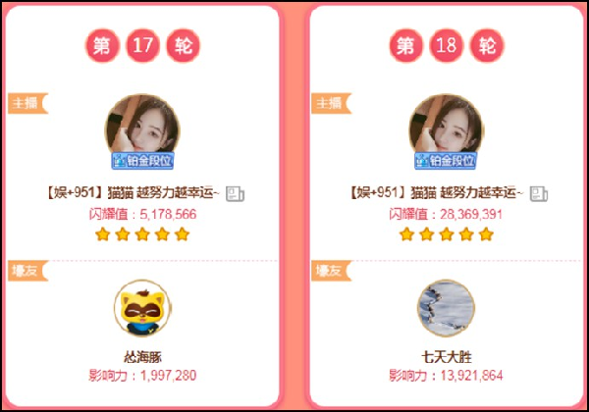Image resolution: width=589 pixels, height=412 pixels.
Task: Click the round 18 number badge
Action: click(x=447, y=46)
